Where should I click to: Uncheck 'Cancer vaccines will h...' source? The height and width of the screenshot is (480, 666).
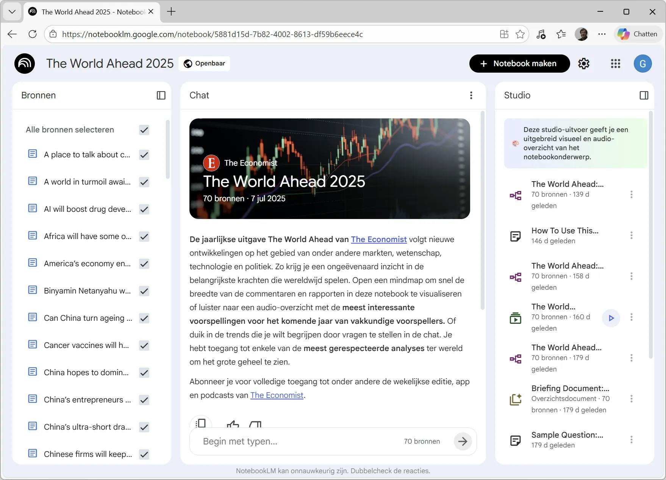[x=144, y=346]
